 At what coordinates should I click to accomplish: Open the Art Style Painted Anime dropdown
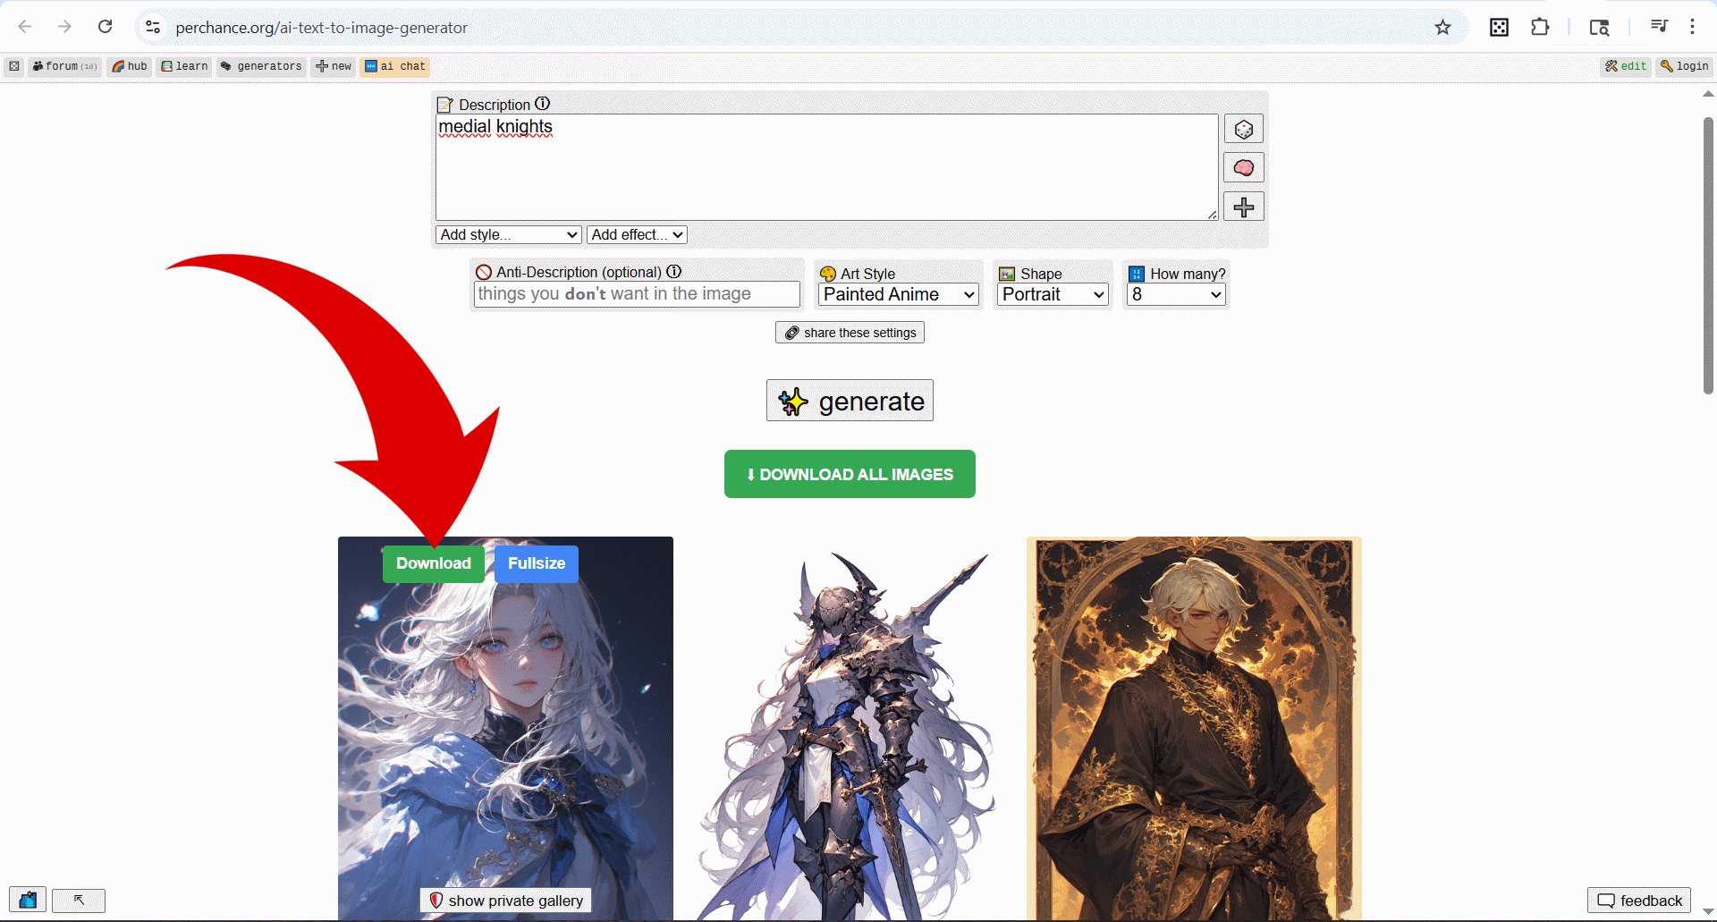pyautogui.click(x=899, y=294)
